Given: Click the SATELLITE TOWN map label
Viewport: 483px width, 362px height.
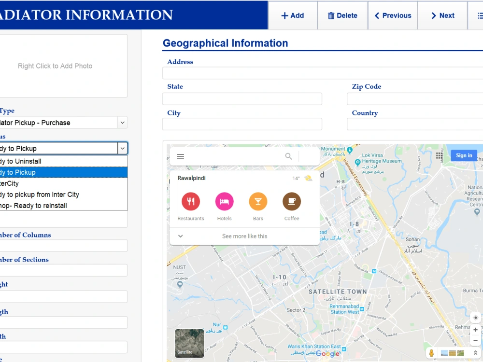Looking at the screenshot, I should (x=338, y=292).
